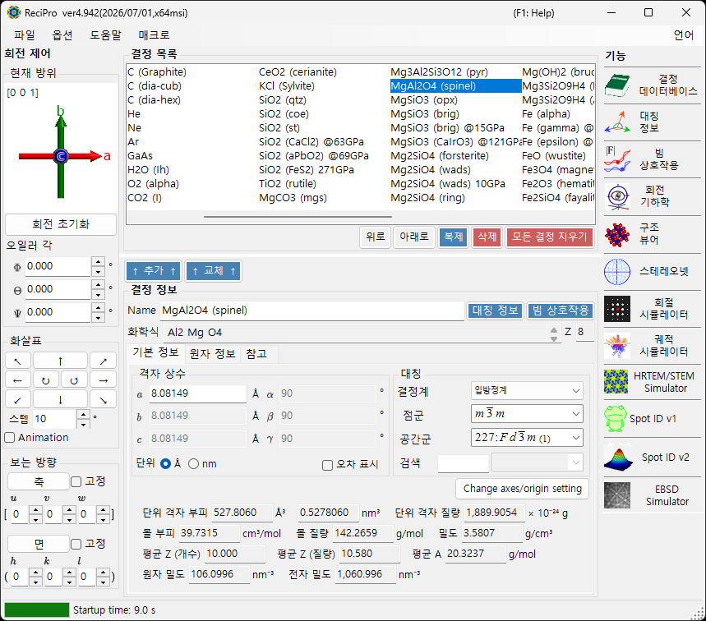Open the Stereonet globe icon

[x=617, y=272]
